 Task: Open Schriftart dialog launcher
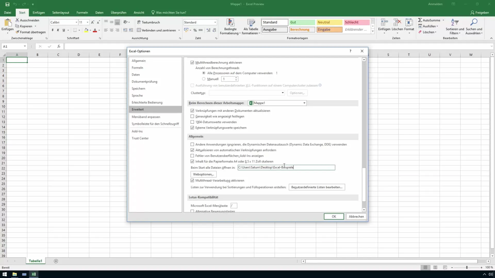coord(100,38)
